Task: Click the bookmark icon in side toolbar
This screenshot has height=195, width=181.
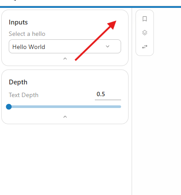Action: pos(145,19)
